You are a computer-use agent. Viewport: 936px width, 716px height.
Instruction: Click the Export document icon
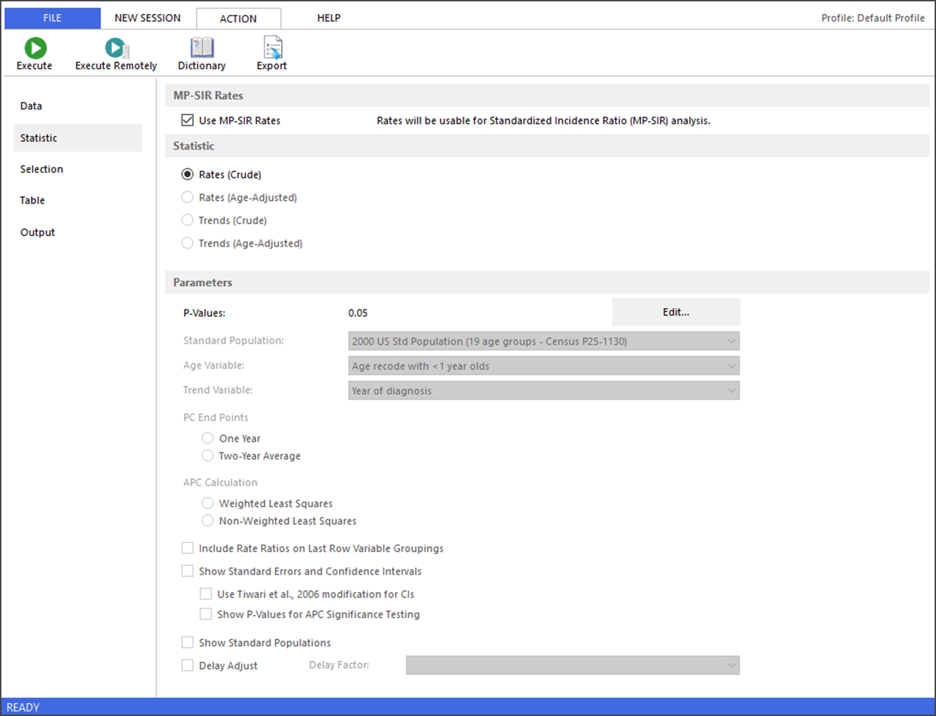(x=272, y=48)
